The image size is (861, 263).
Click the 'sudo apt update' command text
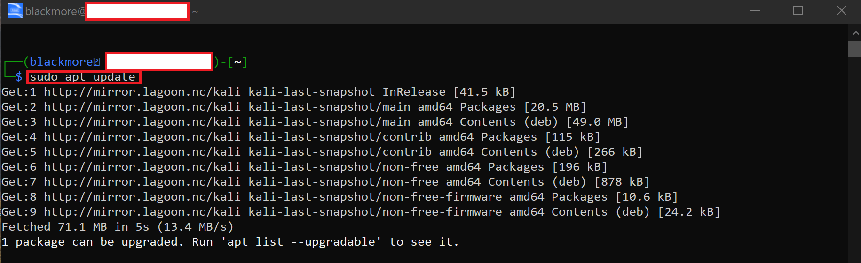pyautogui.click(x=83, y=77)
